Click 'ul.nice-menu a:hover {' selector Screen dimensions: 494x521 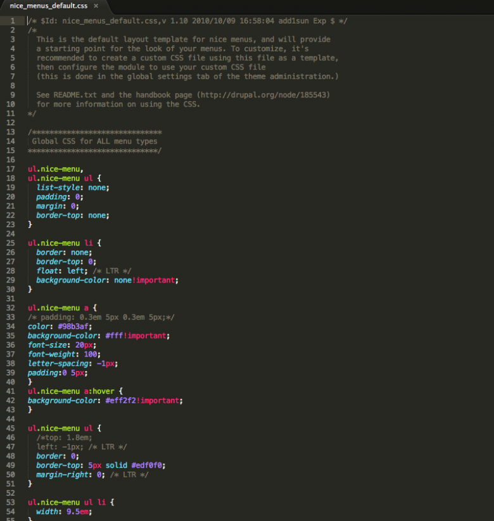pos(75,391)
